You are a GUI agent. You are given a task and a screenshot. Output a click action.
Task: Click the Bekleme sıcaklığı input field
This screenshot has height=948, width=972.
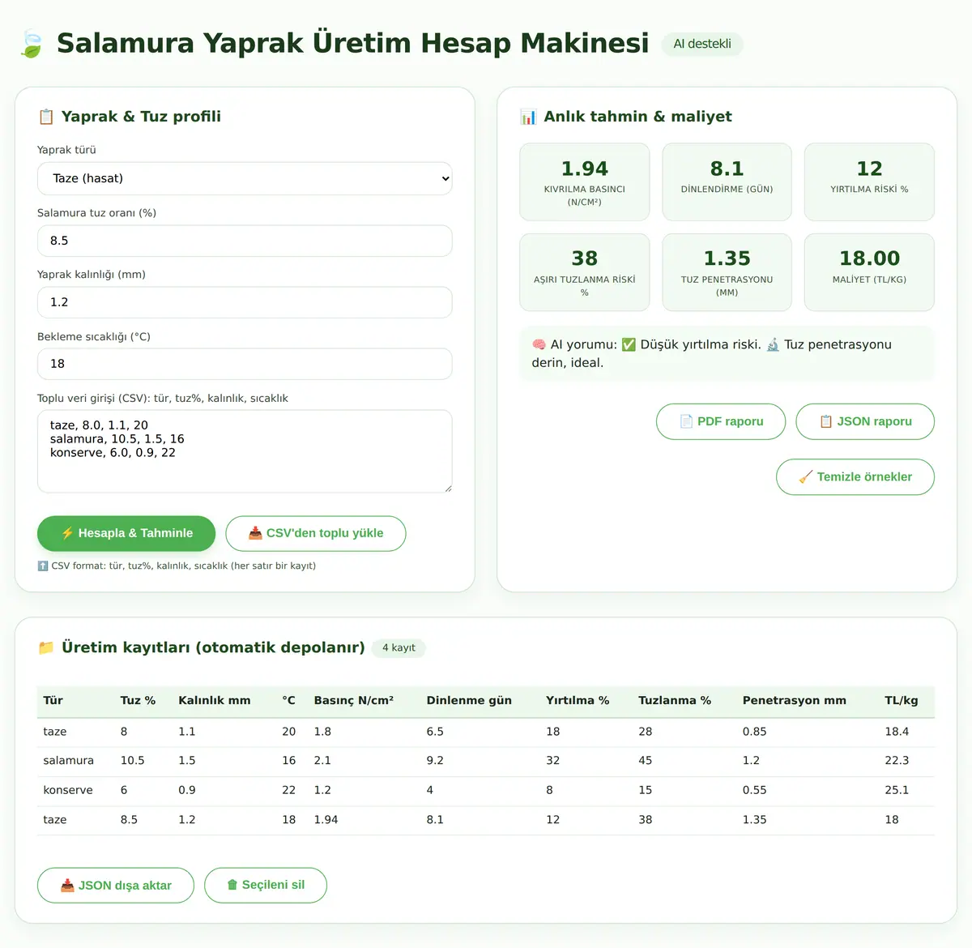tap(245, 364)
